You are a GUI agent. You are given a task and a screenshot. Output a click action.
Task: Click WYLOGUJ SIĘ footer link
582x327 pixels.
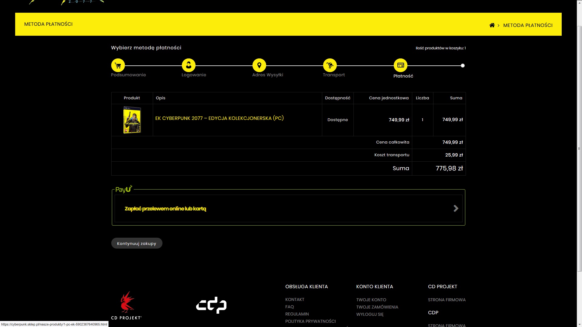[370, 314]
